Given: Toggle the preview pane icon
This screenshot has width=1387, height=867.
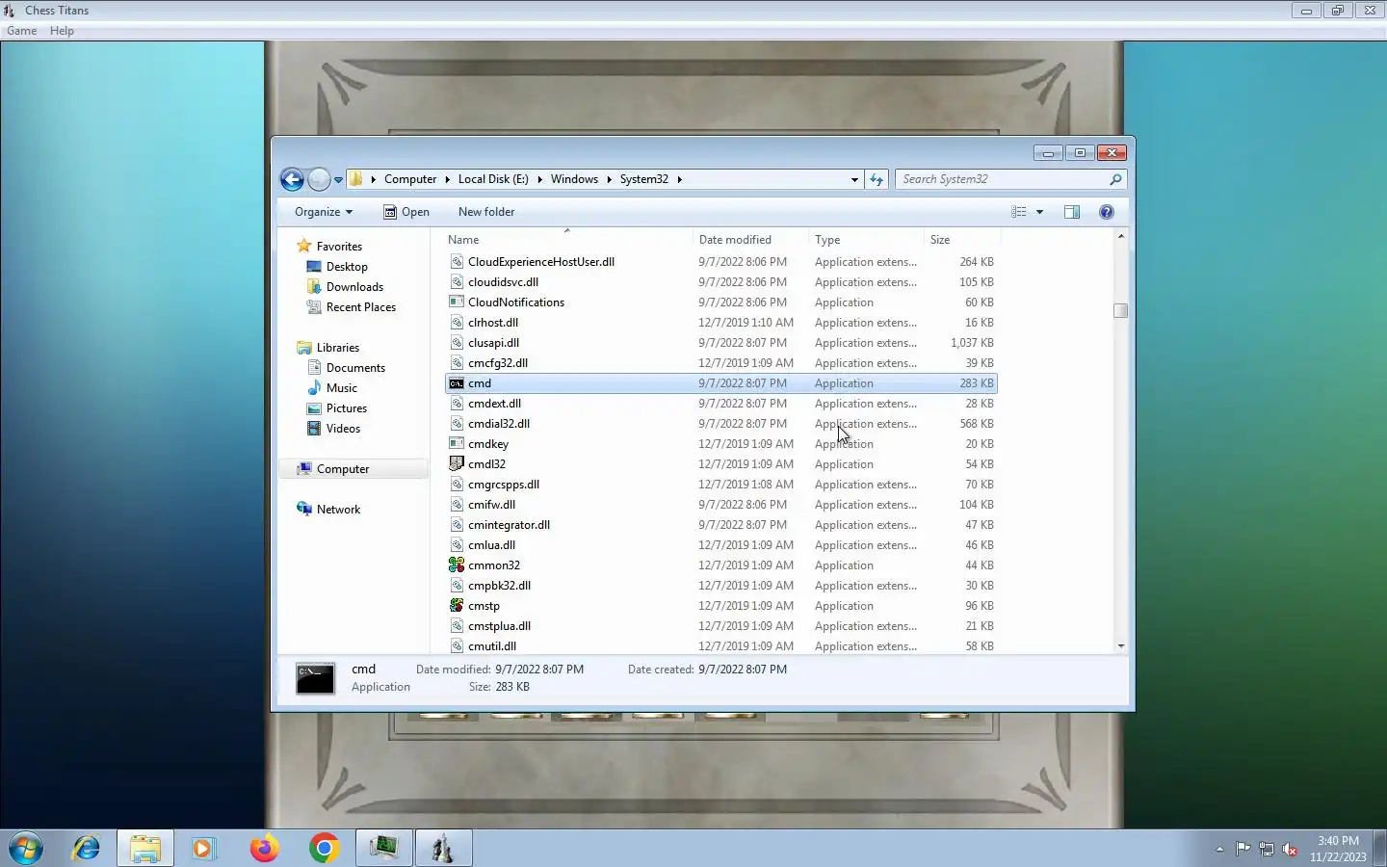Looking at the screenshot, I should (x=1072, y=212).
